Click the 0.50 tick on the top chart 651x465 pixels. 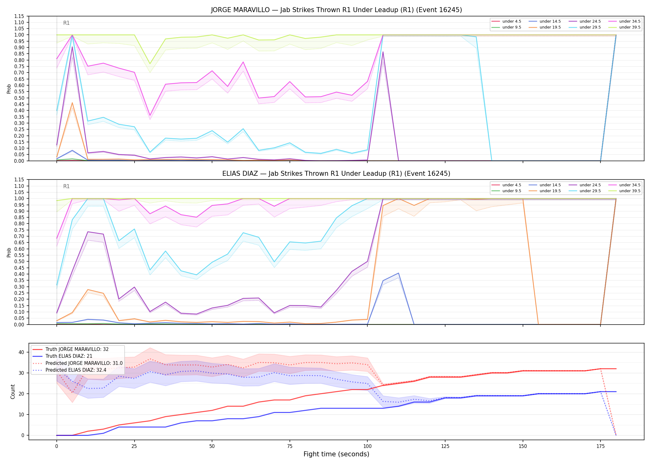20,98
